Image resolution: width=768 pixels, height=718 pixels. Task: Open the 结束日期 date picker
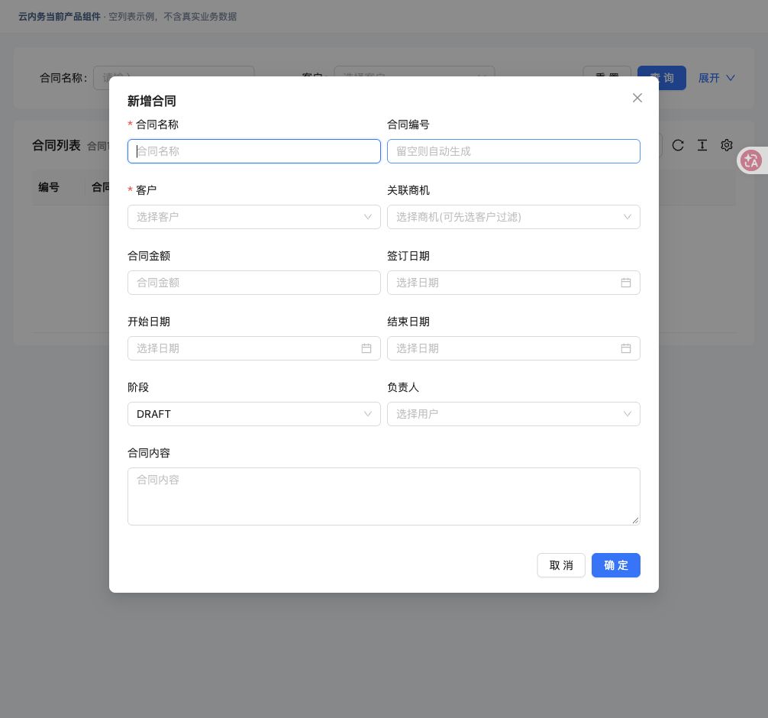[513, 348]
